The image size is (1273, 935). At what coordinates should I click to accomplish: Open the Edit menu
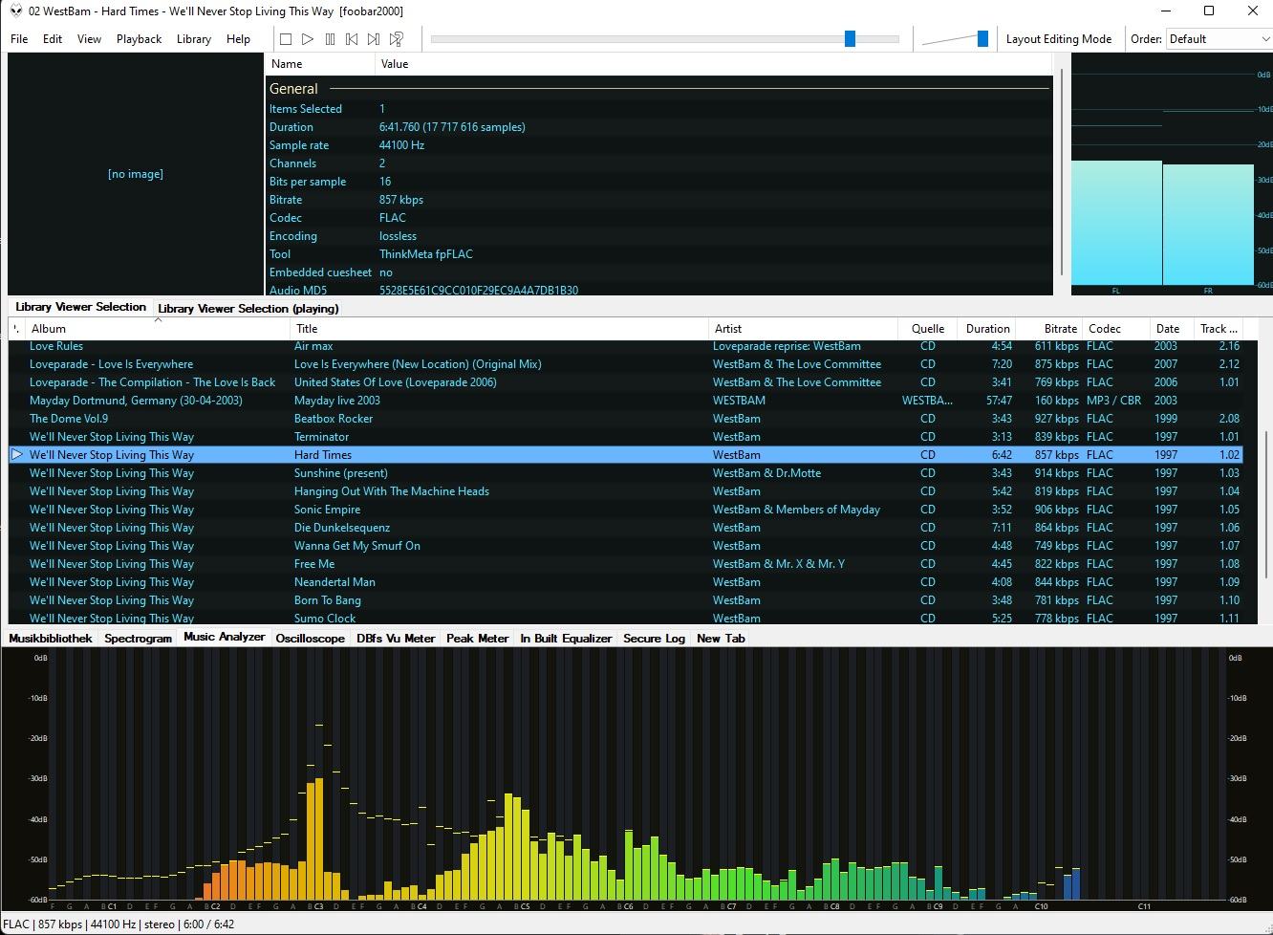(53, 39)
